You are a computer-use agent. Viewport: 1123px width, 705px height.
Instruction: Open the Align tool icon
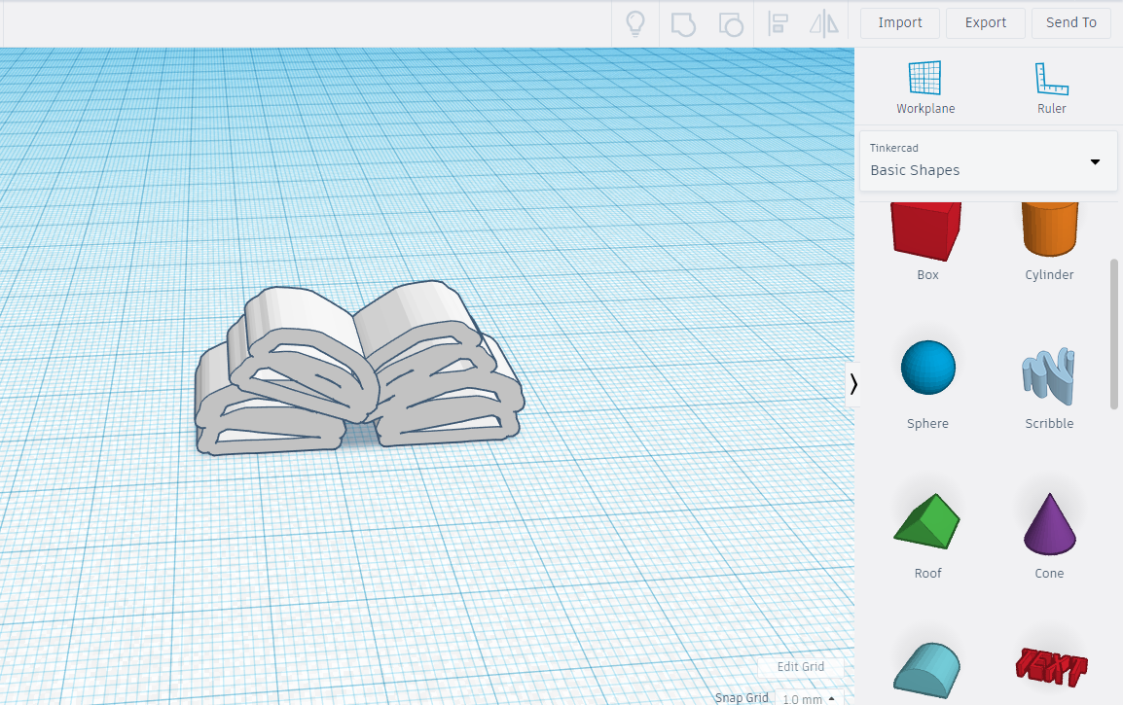coord(778,23)
